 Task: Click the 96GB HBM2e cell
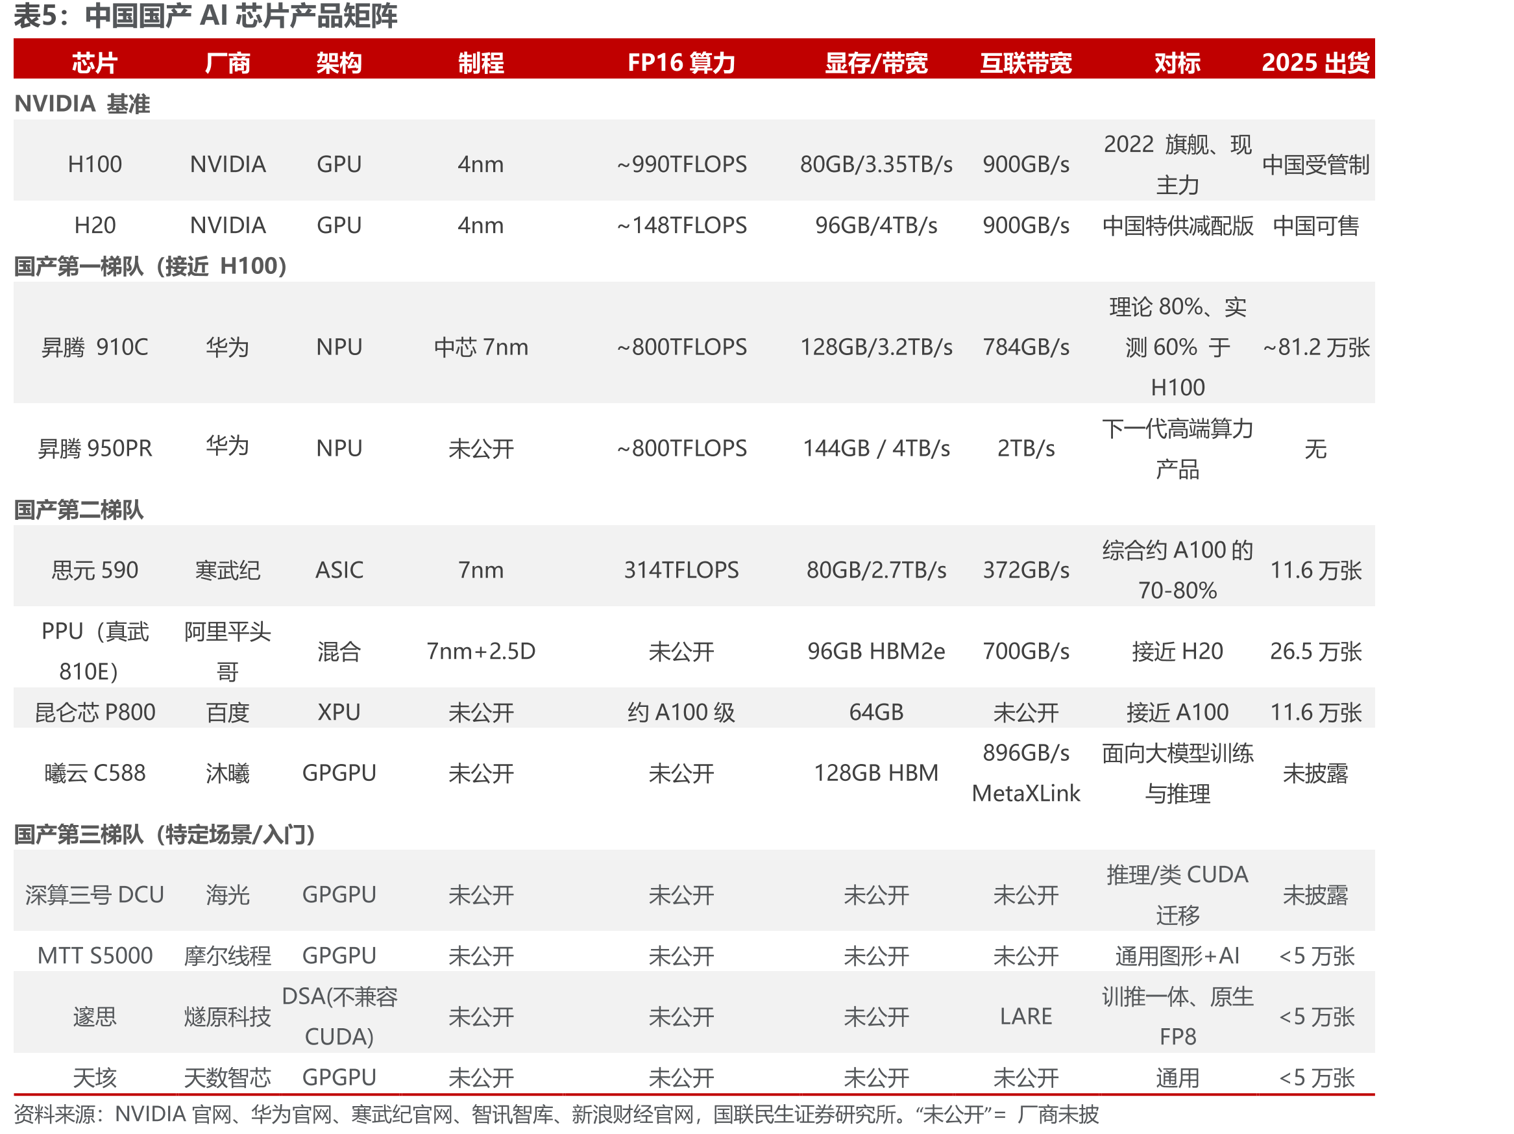pos(875,651)
